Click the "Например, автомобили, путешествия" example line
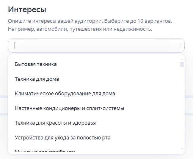The image size is (193, 159). point(55,29)
